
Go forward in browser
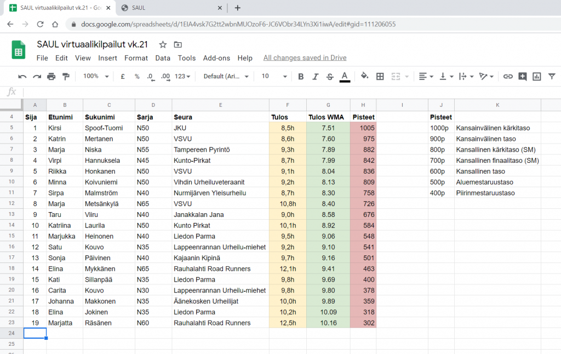click(25, 24)
